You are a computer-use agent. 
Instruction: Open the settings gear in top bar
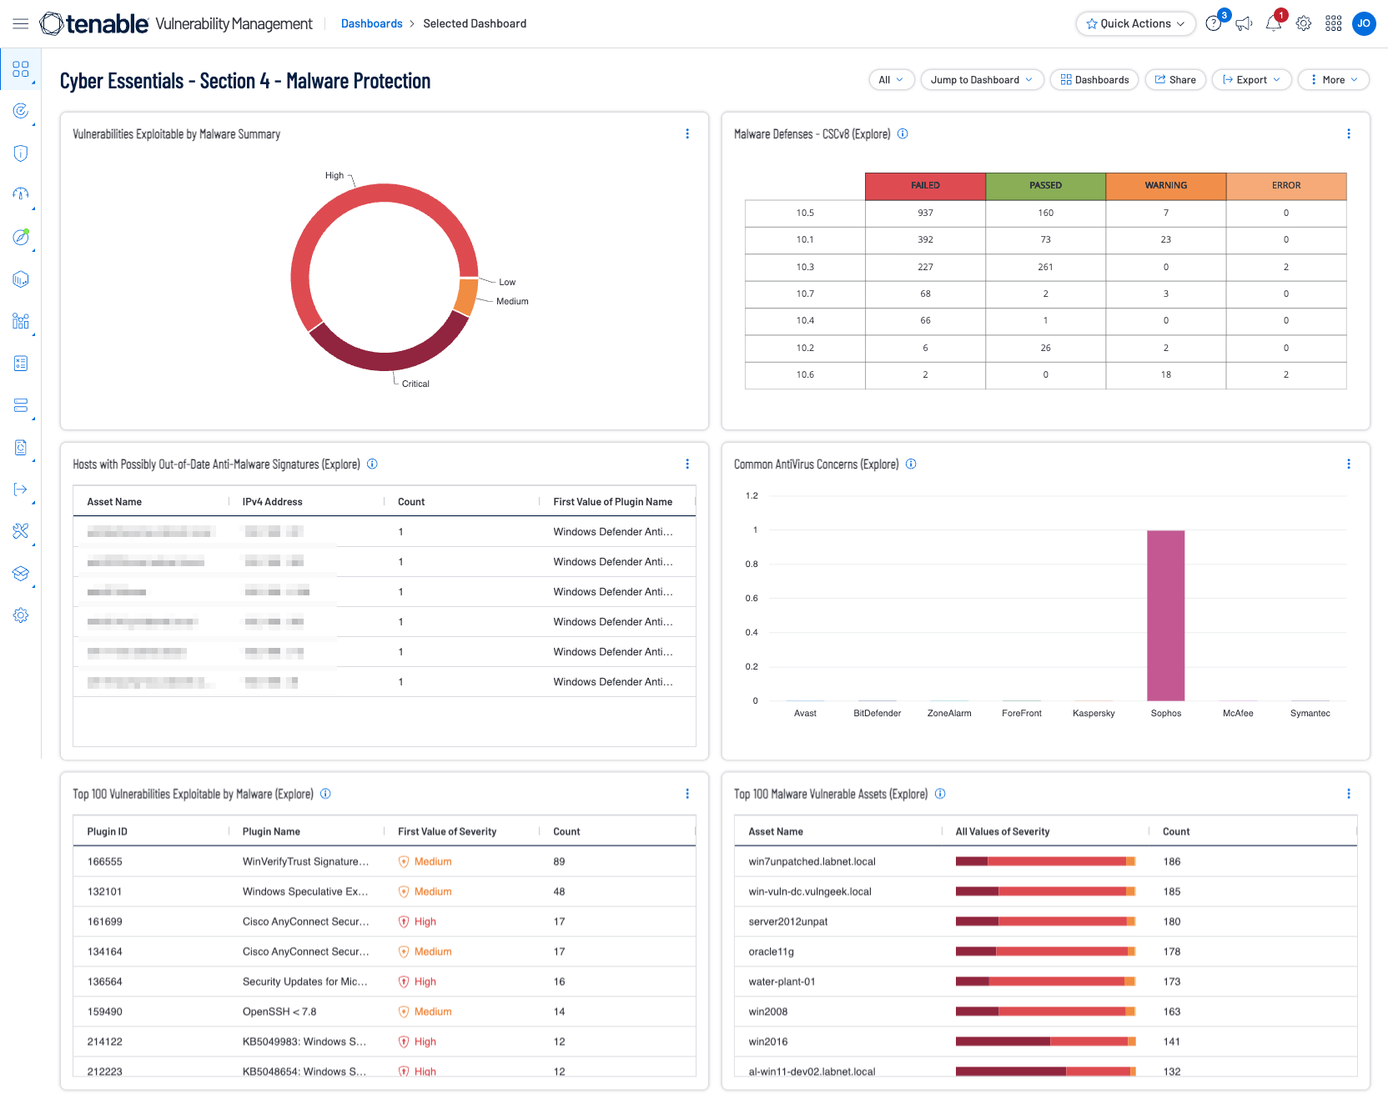click(1304, 23)
